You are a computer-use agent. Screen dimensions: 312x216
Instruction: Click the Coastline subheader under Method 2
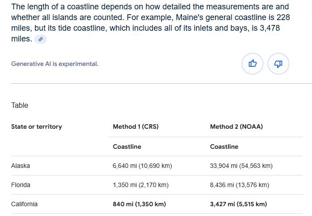click(x=224, y=147)
